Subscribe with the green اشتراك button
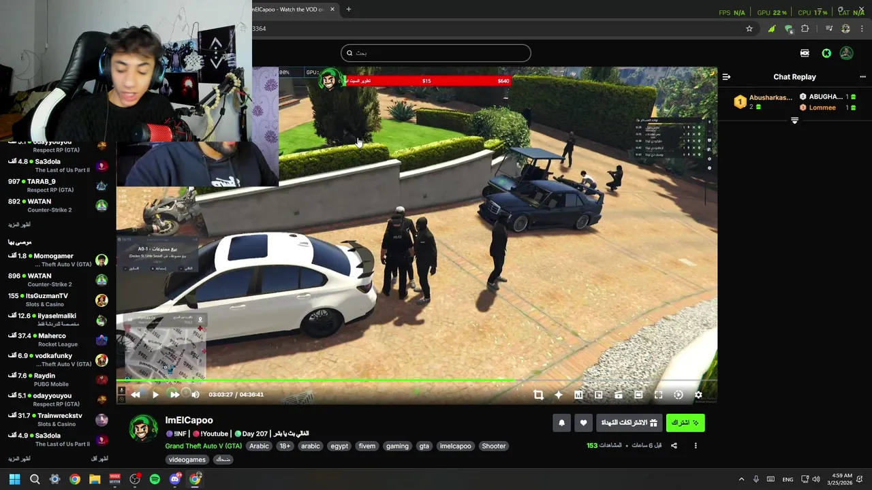This screenshot has height=490, width=872. tap(685, 423)
